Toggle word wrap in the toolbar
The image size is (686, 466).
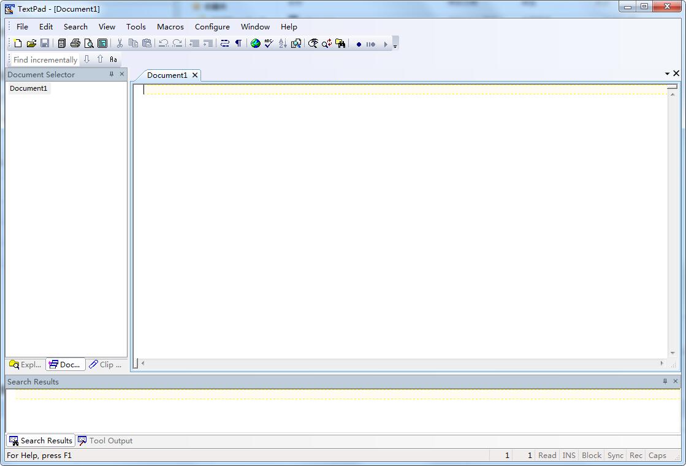click(225, 44)
